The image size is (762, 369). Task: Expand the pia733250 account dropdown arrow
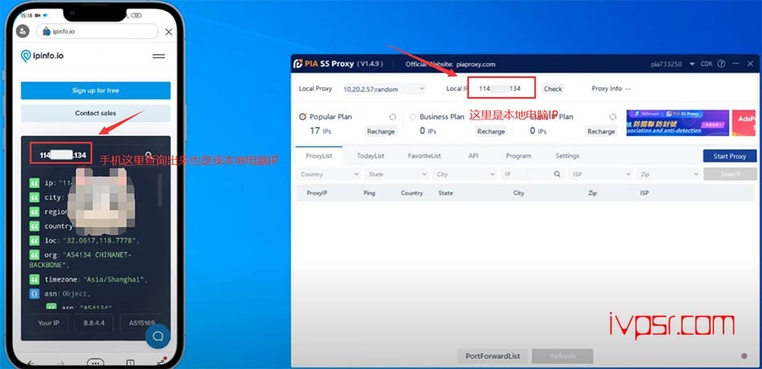pyautogui.click(x=692, y=64)
